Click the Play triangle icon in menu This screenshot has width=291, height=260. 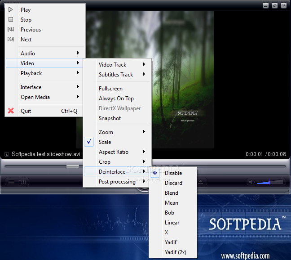(11, 9)
